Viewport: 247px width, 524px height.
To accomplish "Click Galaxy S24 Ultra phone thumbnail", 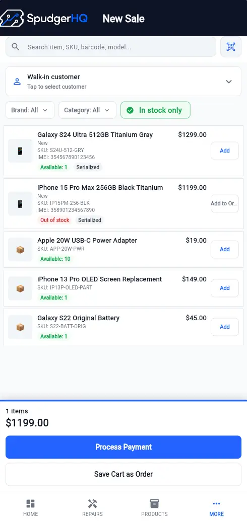I will tap(20, 151).
